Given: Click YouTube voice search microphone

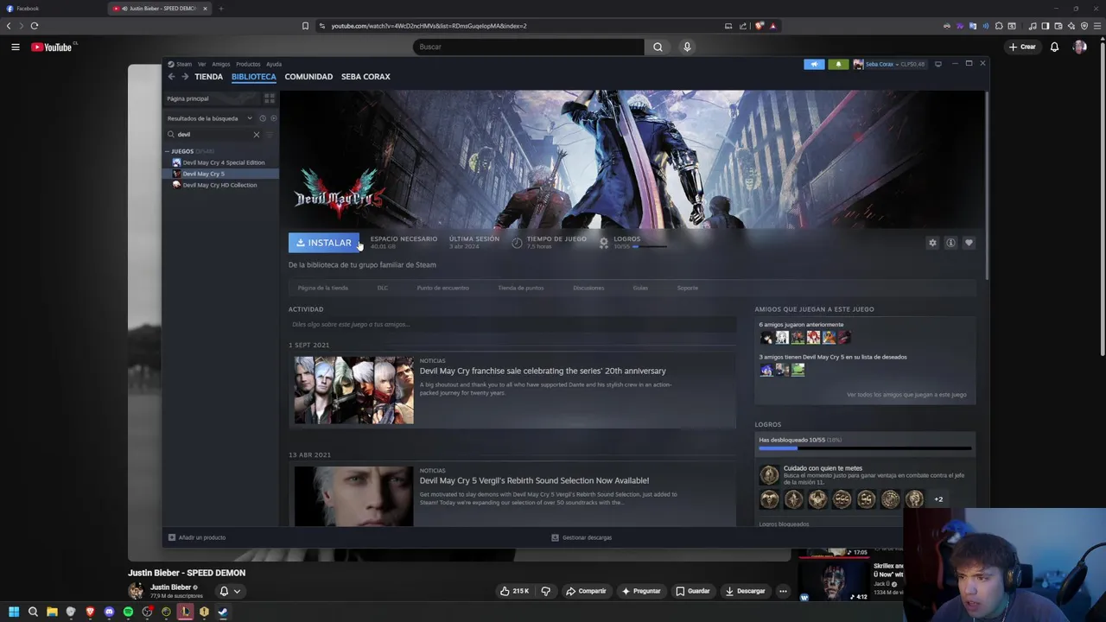Looking at the screenshot, I should click(687, 47).
